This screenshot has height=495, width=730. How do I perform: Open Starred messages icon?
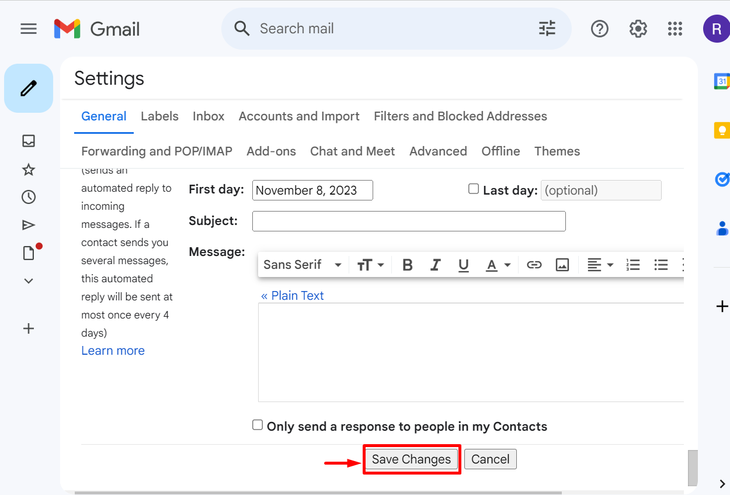pos(28,169)
